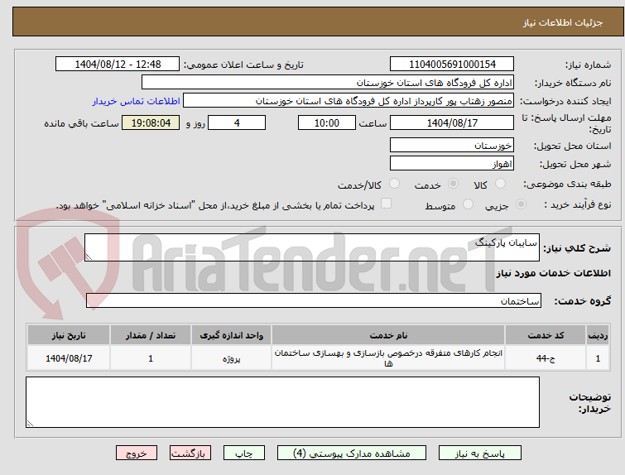The image size is (625, 475).
Task: Click the resize handle of توضیحات خریدار box
Action: tap(30, 424)
